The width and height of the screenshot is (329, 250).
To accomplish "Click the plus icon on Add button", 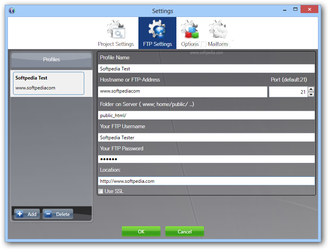I will coord(20,214).
